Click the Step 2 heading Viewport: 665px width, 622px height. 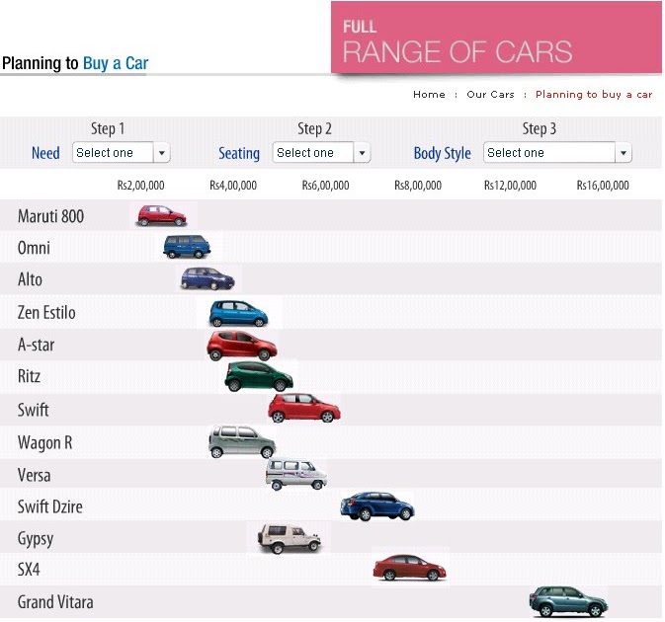click(314, 128)
